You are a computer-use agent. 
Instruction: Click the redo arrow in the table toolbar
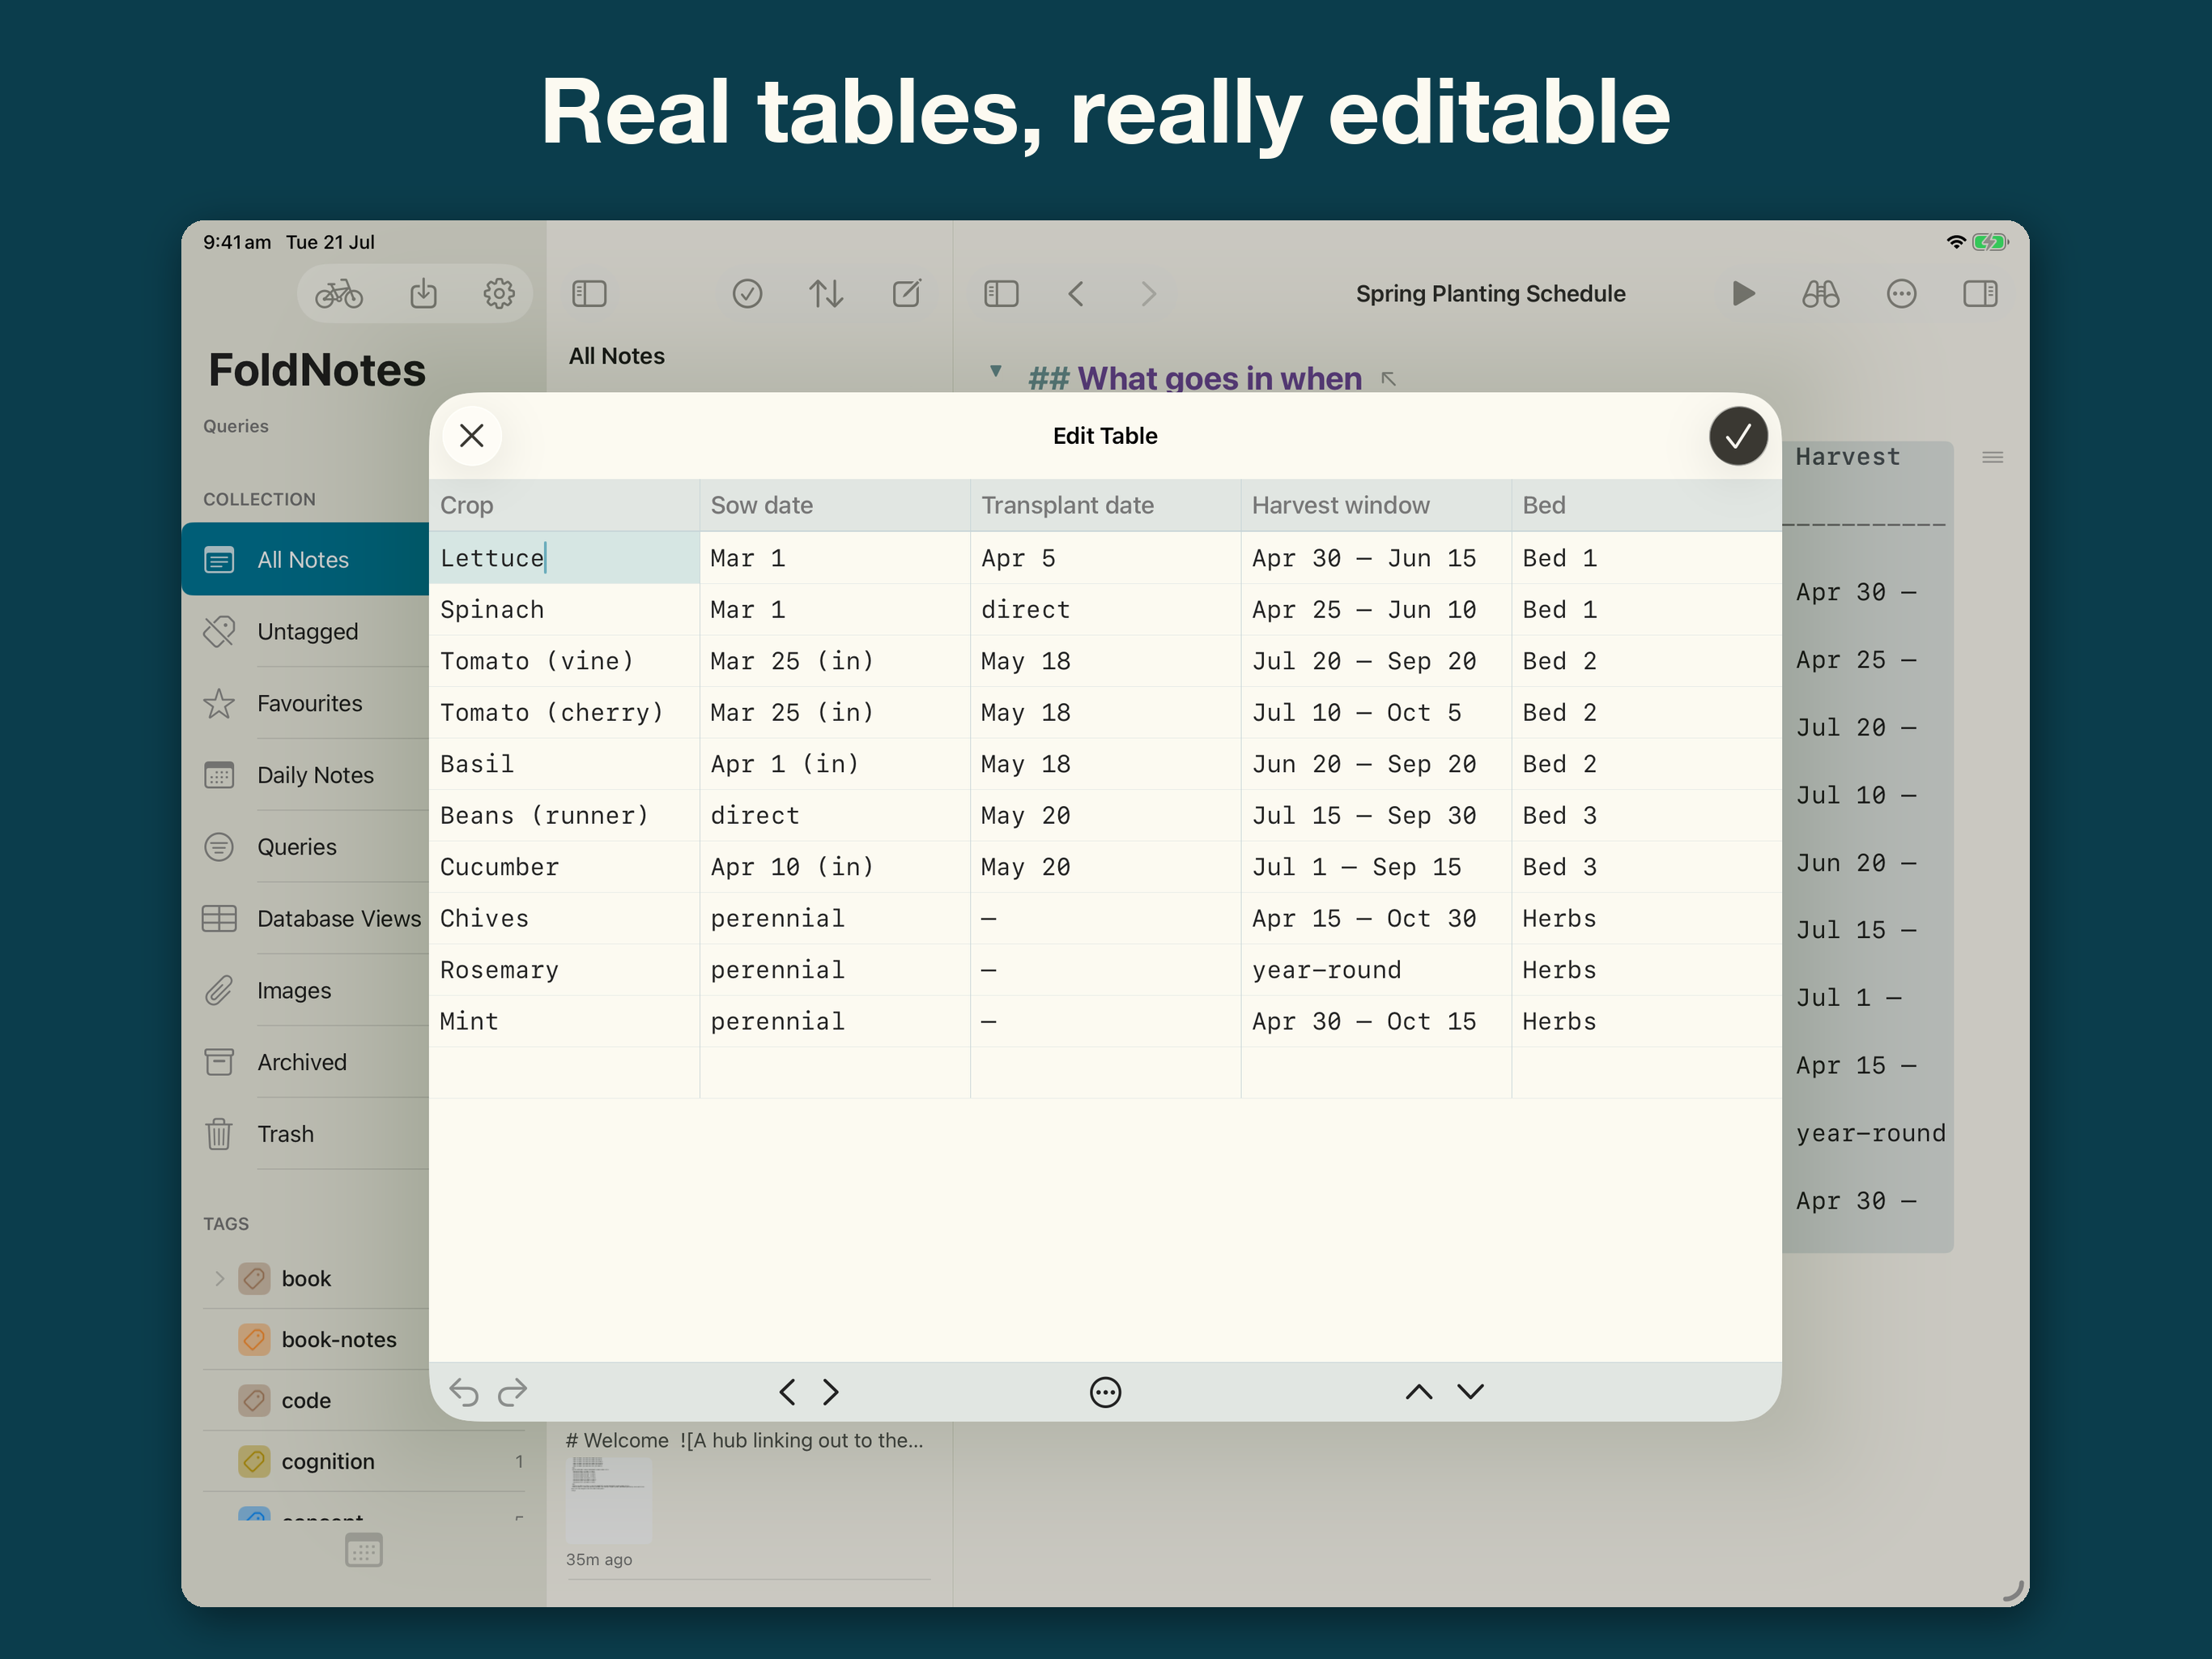pyautogui.click(x=512, y=1392)
